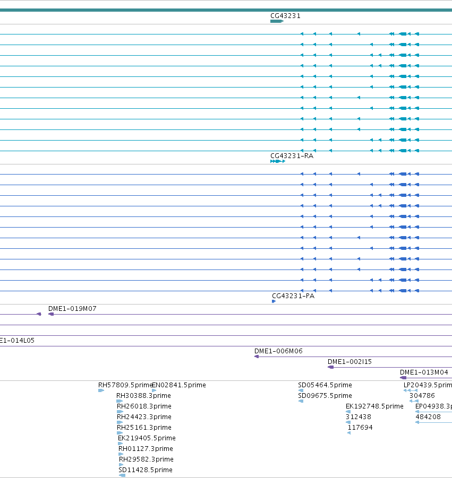Image resolution: width=452 pixels, height=478 pixels.
Task: Click the SD11428.5prime label
Action: 146,471
